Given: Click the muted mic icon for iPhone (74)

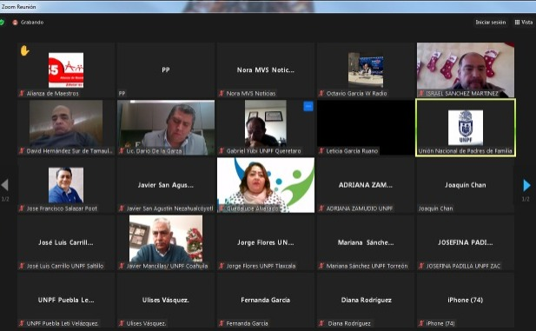Looking at the screenshot, I should point(421,323).
